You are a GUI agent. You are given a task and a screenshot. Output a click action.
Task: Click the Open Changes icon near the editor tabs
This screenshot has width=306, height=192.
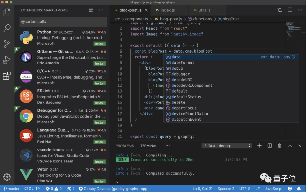tap(279, 10)
